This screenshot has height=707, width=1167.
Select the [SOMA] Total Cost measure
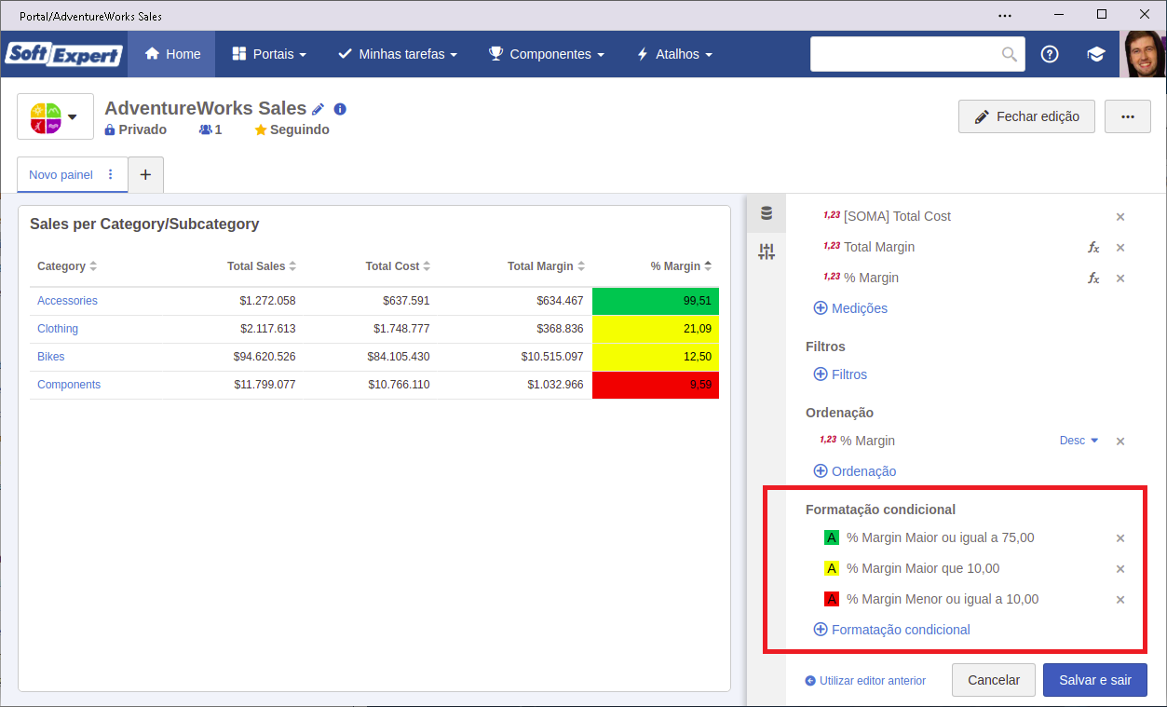[888, 216]
